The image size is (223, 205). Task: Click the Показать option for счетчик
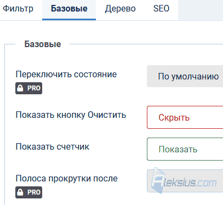click(x=185, y=149)
